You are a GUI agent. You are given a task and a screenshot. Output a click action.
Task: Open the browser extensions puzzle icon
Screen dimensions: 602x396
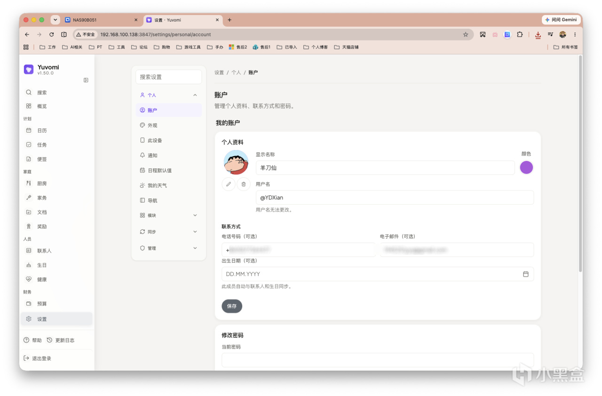click(520, 34)
